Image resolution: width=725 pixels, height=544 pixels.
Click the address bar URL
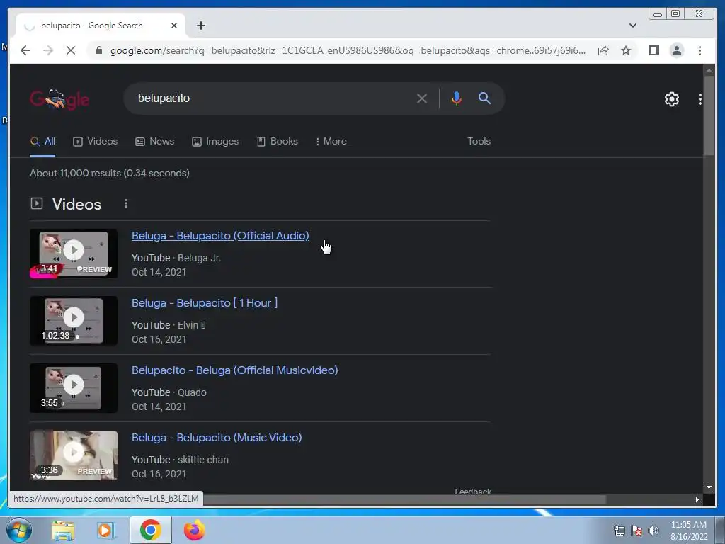point(348,50)
